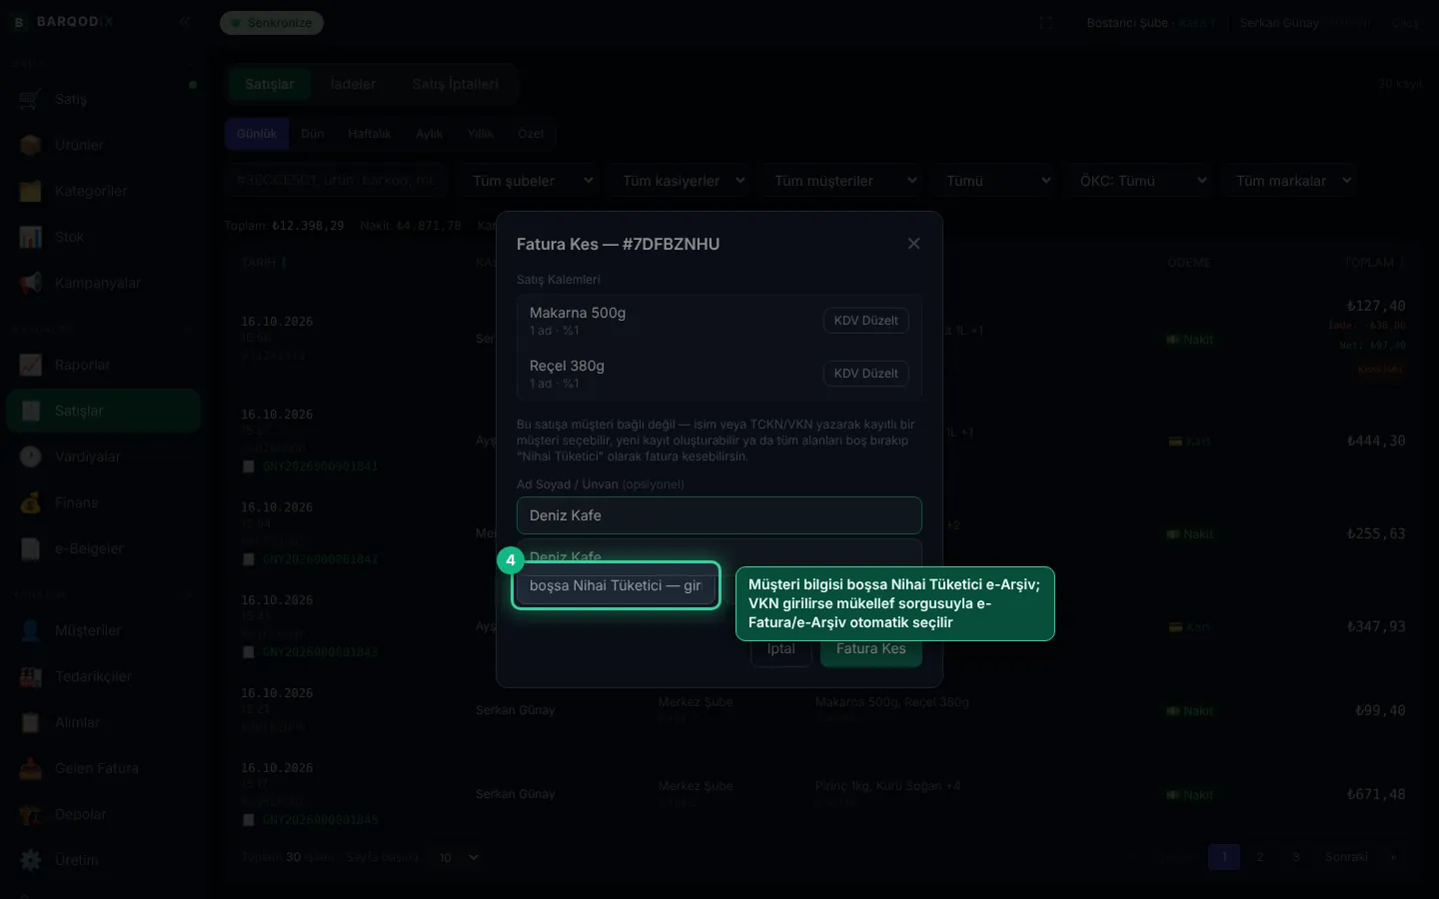Open Kampanyalar via the megaphone icon
The image size is (1439, 899).
(x=30, y=283)
